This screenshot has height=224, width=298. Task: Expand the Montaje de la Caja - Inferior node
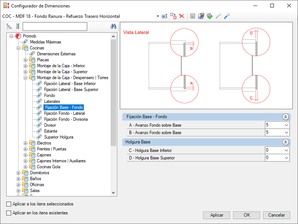coord(25,66)
